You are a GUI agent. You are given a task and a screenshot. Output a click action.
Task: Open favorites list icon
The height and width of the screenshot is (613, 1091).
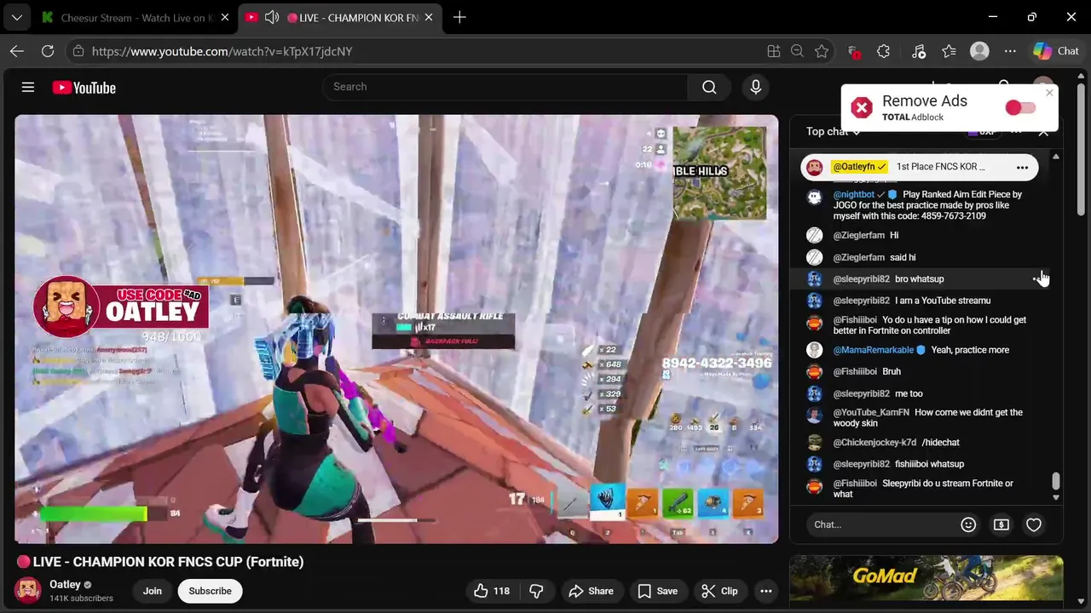click(949, 51)
